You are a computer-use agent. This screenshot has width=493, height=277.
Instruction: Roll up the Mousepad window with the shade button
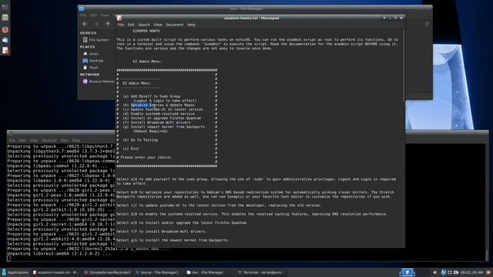pyautogui.click(x=384, y=18)
